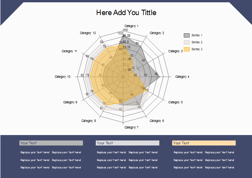The image size is (252, 178).
Task: Select the Category 6 axis label
Action: coord(157,121)
